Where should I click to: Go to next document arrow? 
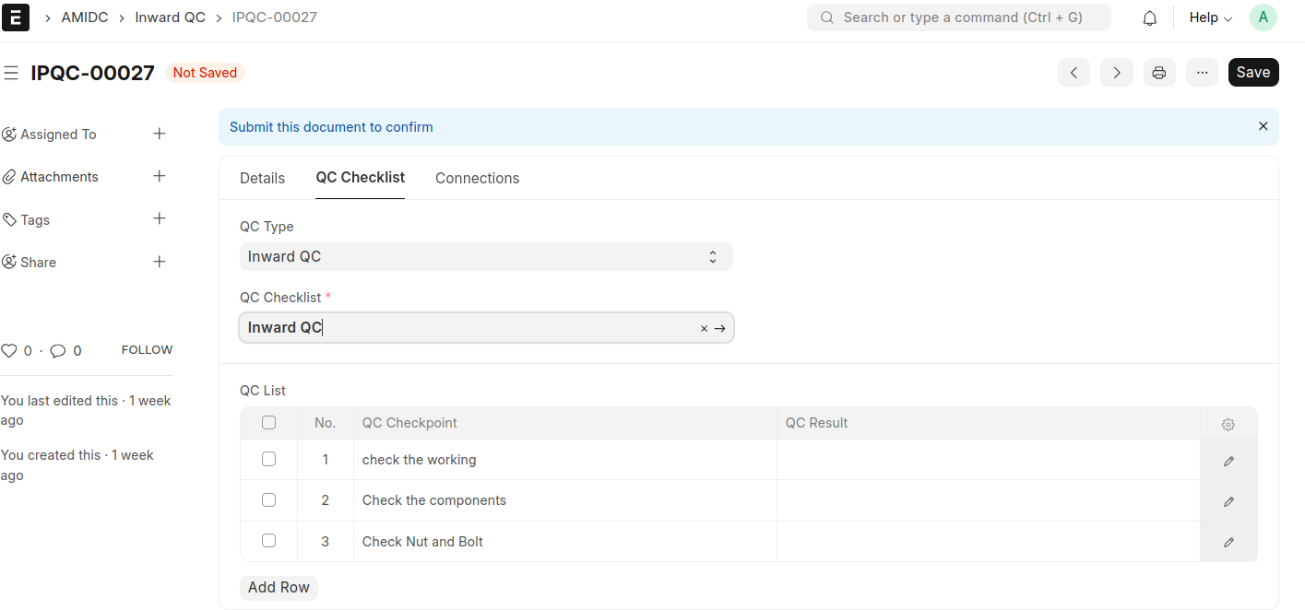point(1116,73)
